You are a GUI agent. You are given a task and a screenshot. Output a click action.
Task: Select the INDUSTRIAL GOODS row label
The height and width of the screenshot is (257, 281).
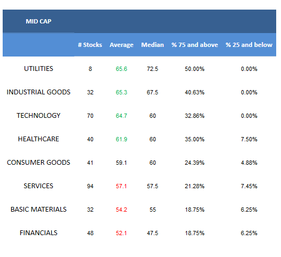point(38,92)
